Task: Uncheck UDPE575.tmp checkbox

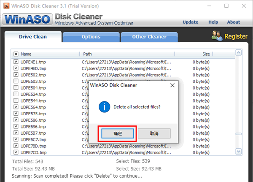Action: (x=16, y=114)
